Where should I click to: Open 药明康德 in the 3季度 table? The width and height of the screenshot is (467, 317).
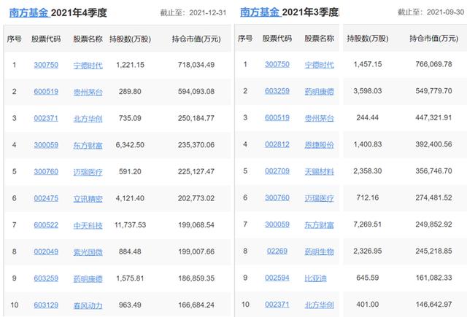pos(319,91)
